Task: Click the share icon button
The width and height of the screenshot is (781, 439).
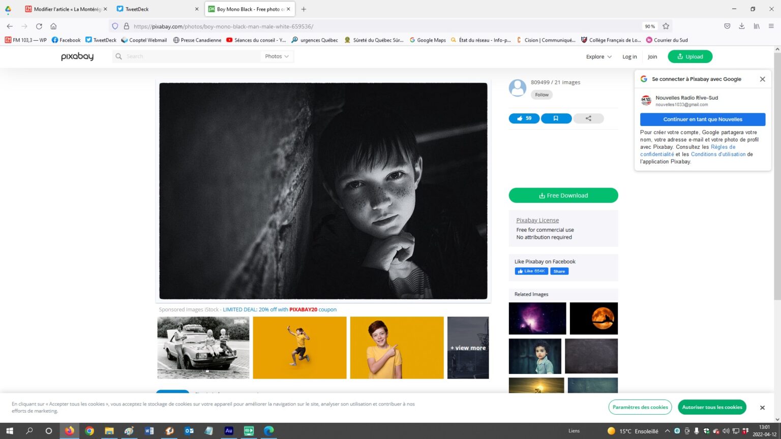Action: coord(588,118)
